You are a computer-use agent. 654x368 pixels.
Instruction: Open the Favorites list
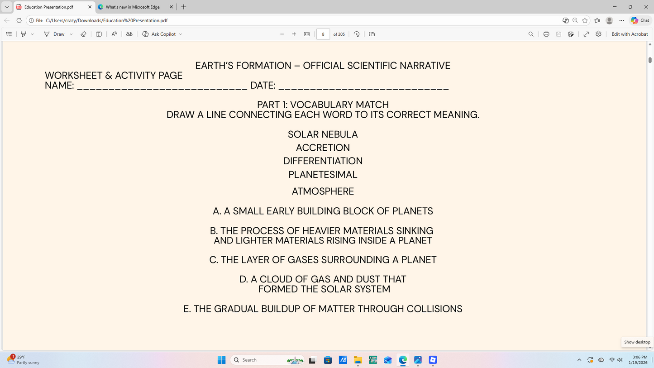(597, 20)
